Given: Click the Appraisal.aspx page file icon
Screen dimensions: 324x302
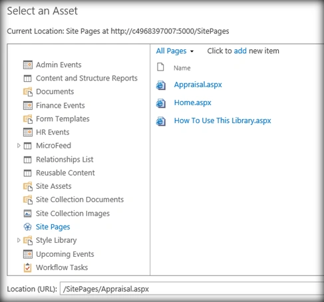Looking at the screenshot, I should 161,85.
